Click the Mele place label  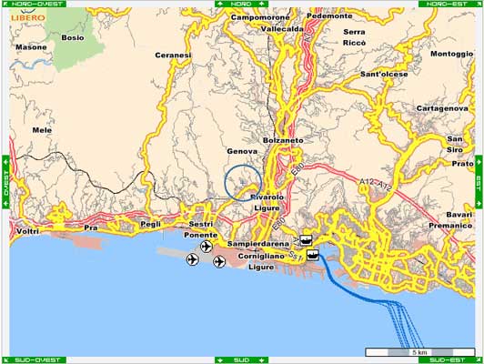[42, 130]
